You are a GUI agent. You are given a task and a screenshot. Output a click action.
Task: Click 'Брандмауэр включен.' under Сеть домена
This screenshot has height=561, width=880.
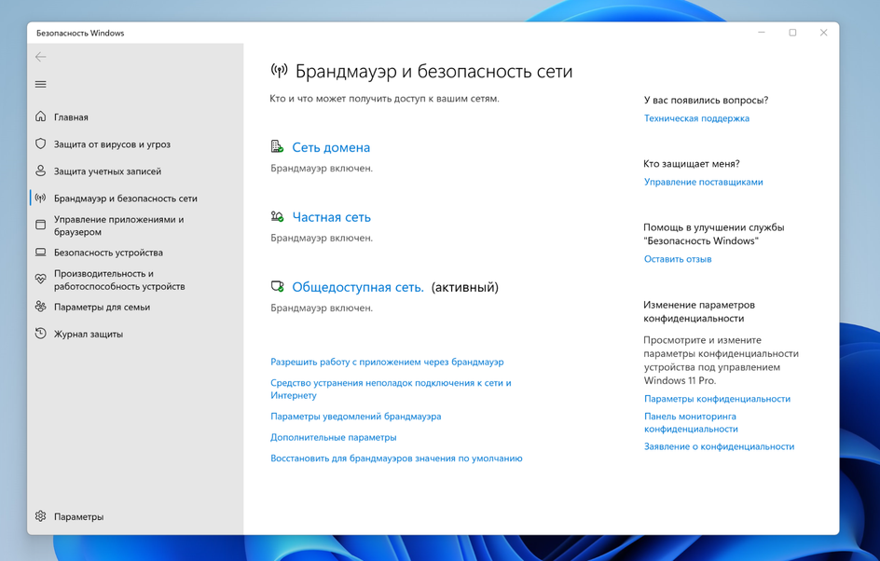coord(322,169)
